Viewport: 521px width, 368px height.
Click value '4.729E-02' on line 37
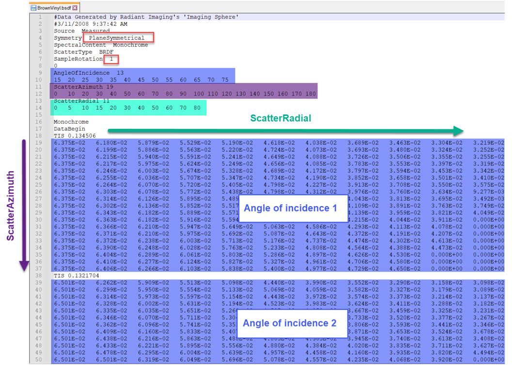363,268
